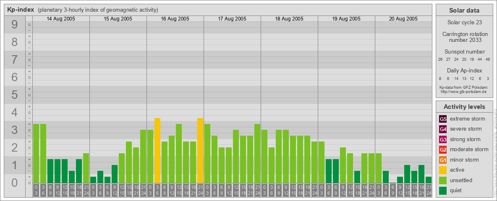Select the 15 Aug 0-3h dark green bar
This screenshot has width=497, height=201.
pos(93,180)
